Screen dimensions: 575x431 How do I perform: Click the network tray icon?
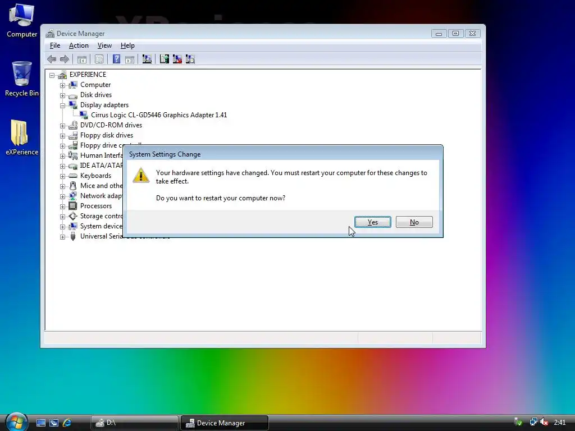pyautogui.click(x=533, y=422)
